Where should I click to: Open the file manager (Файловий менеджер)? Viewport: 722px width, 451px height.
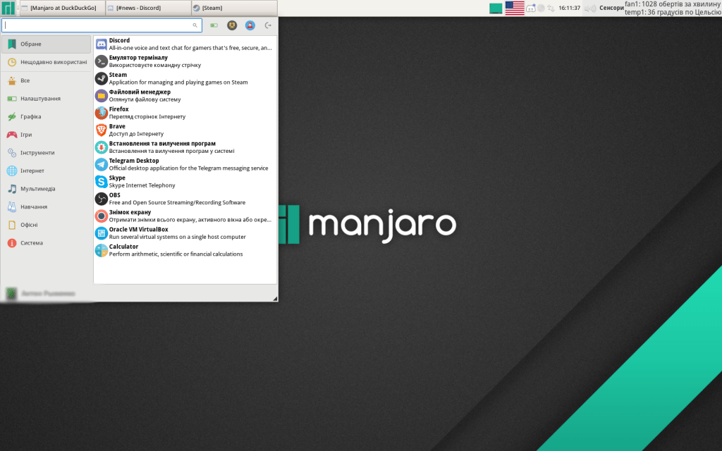click(185, 96)
